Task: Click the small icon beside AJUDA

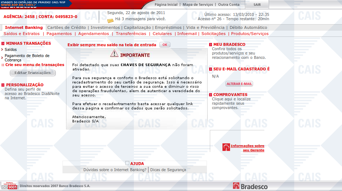Action: pos(127,163)
